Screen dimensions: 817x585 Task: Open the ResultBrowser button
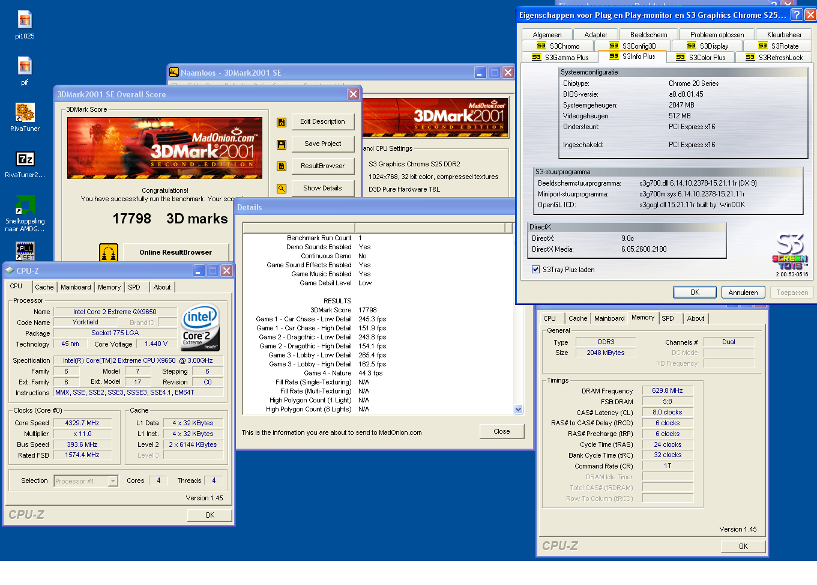coord(323,166)
